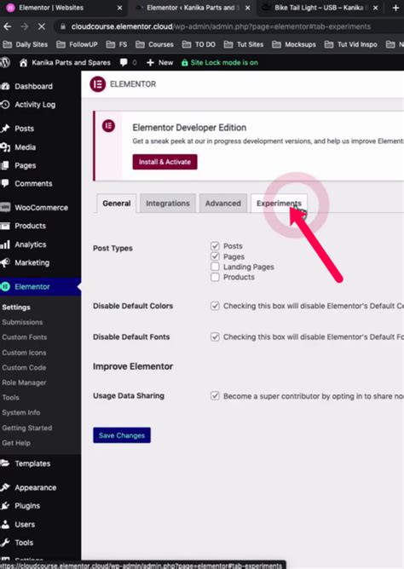Click the Save Changes button
The height and width of the screenshot is (569, 404).
click(x=122, y=435)
